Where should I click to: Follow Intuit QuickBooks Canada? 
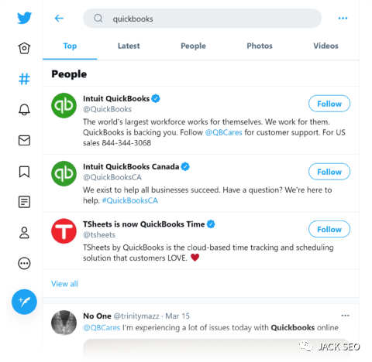[x=329, y=172]
